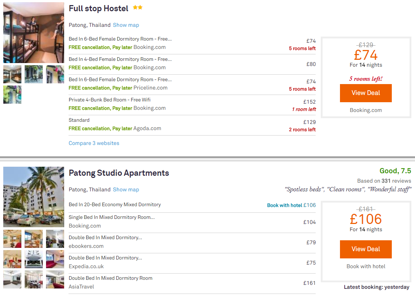Click the Good, 7.5 review score

(x=395, y=171)
